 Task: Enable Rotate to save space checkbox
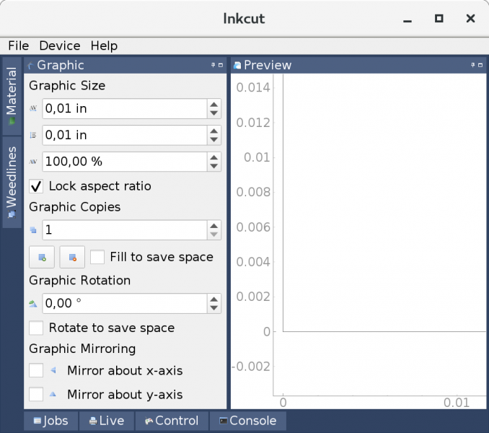point(36,328)
